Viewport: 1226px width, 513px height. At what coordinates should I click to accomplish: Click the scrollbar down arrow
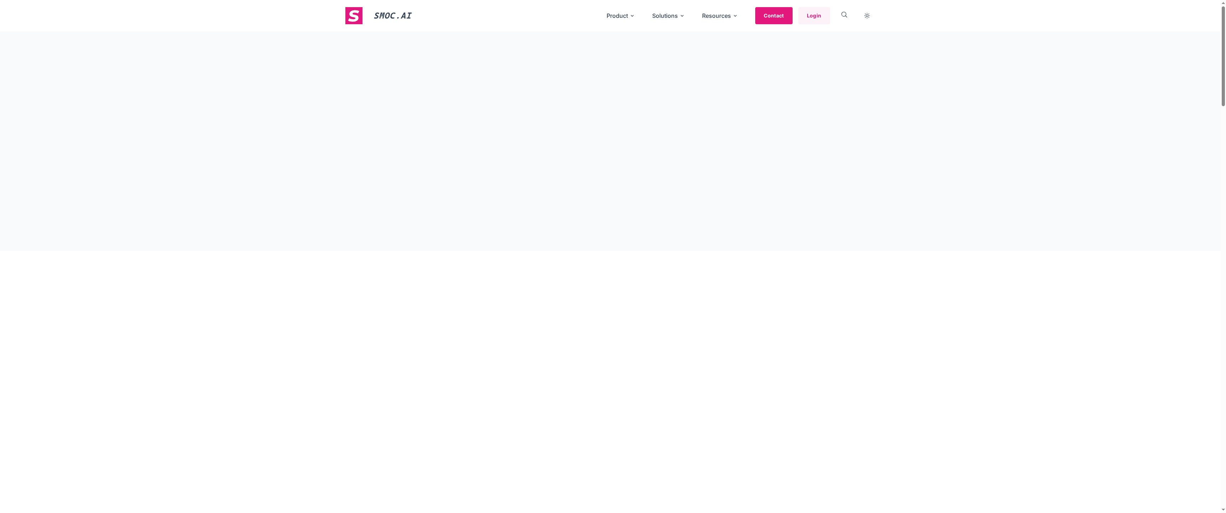coord(1223,510)
